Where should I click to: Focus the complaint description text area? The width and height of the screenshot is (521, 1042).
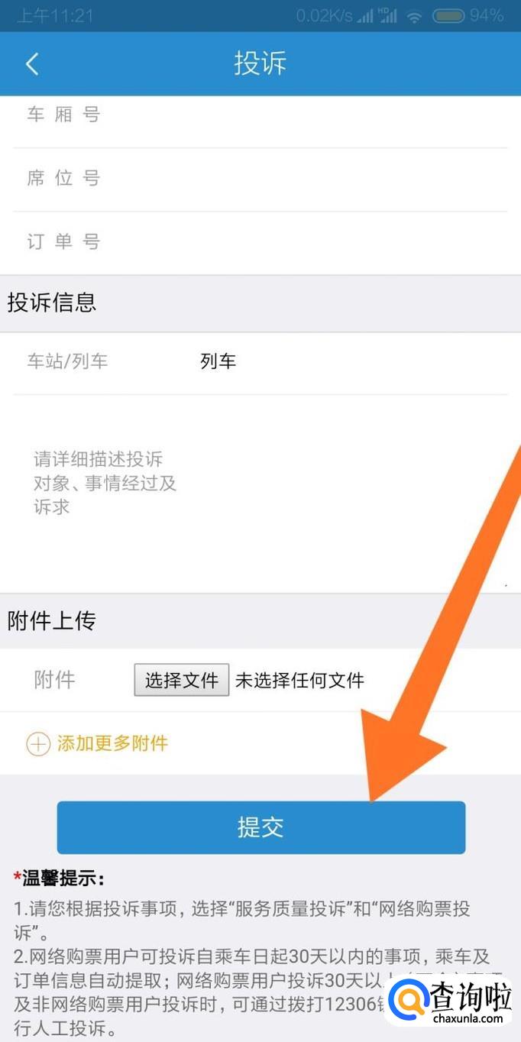[260, 493]
